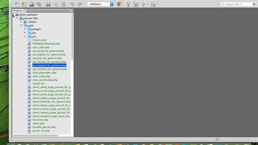
Task: Collapse the Source Files node
Action: pyautogui.click(x=17, y=18)
